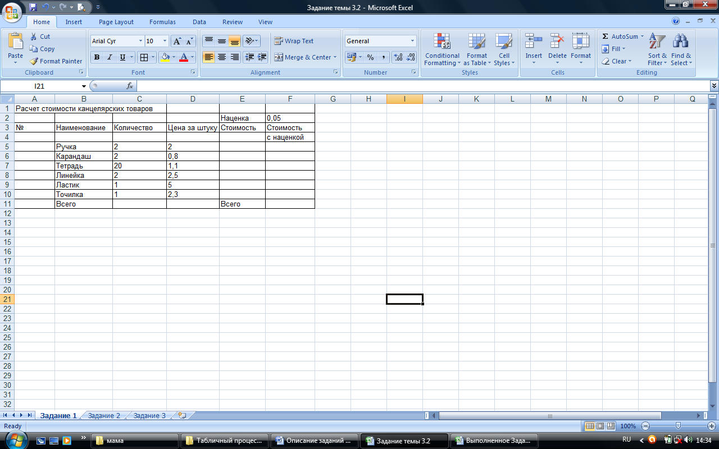
Task: Apply the red font color
Action: click(183, 57)
